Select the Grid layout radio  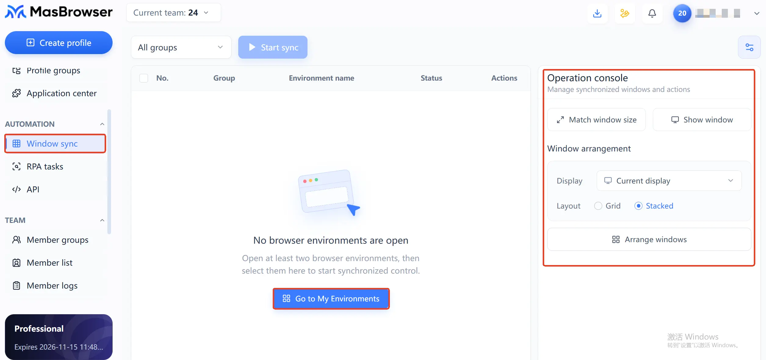[x=598, y=206]
